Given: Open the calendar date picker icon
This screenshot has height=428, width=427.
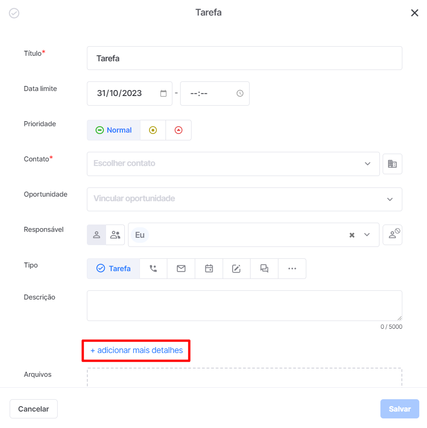Looking at the screenshot, I should pyautogui.click(x=163, y=93).
